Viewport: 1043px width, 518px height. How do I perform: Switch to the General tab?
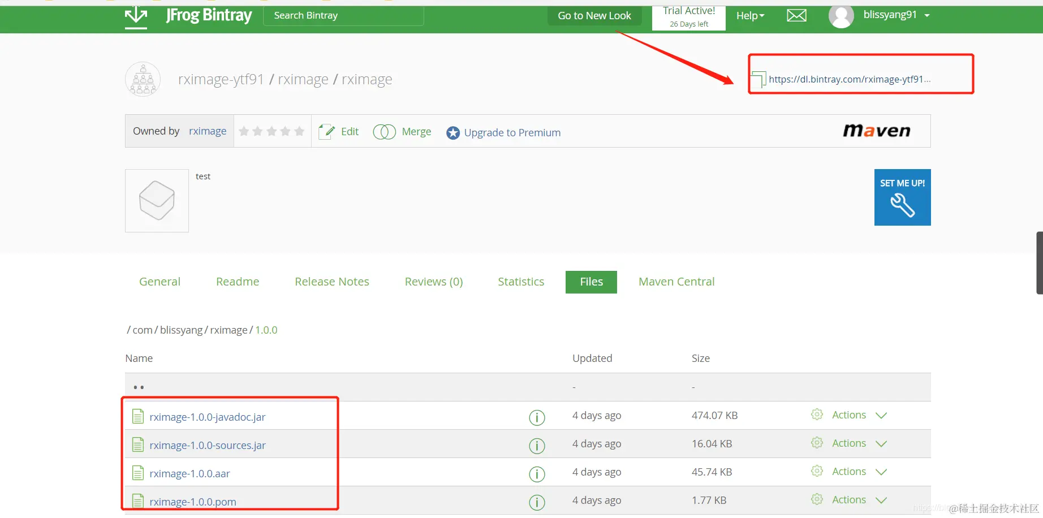(160, 282)
